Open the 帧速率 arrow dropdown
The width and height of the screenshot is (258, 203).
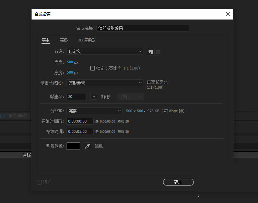pos(94,97)
